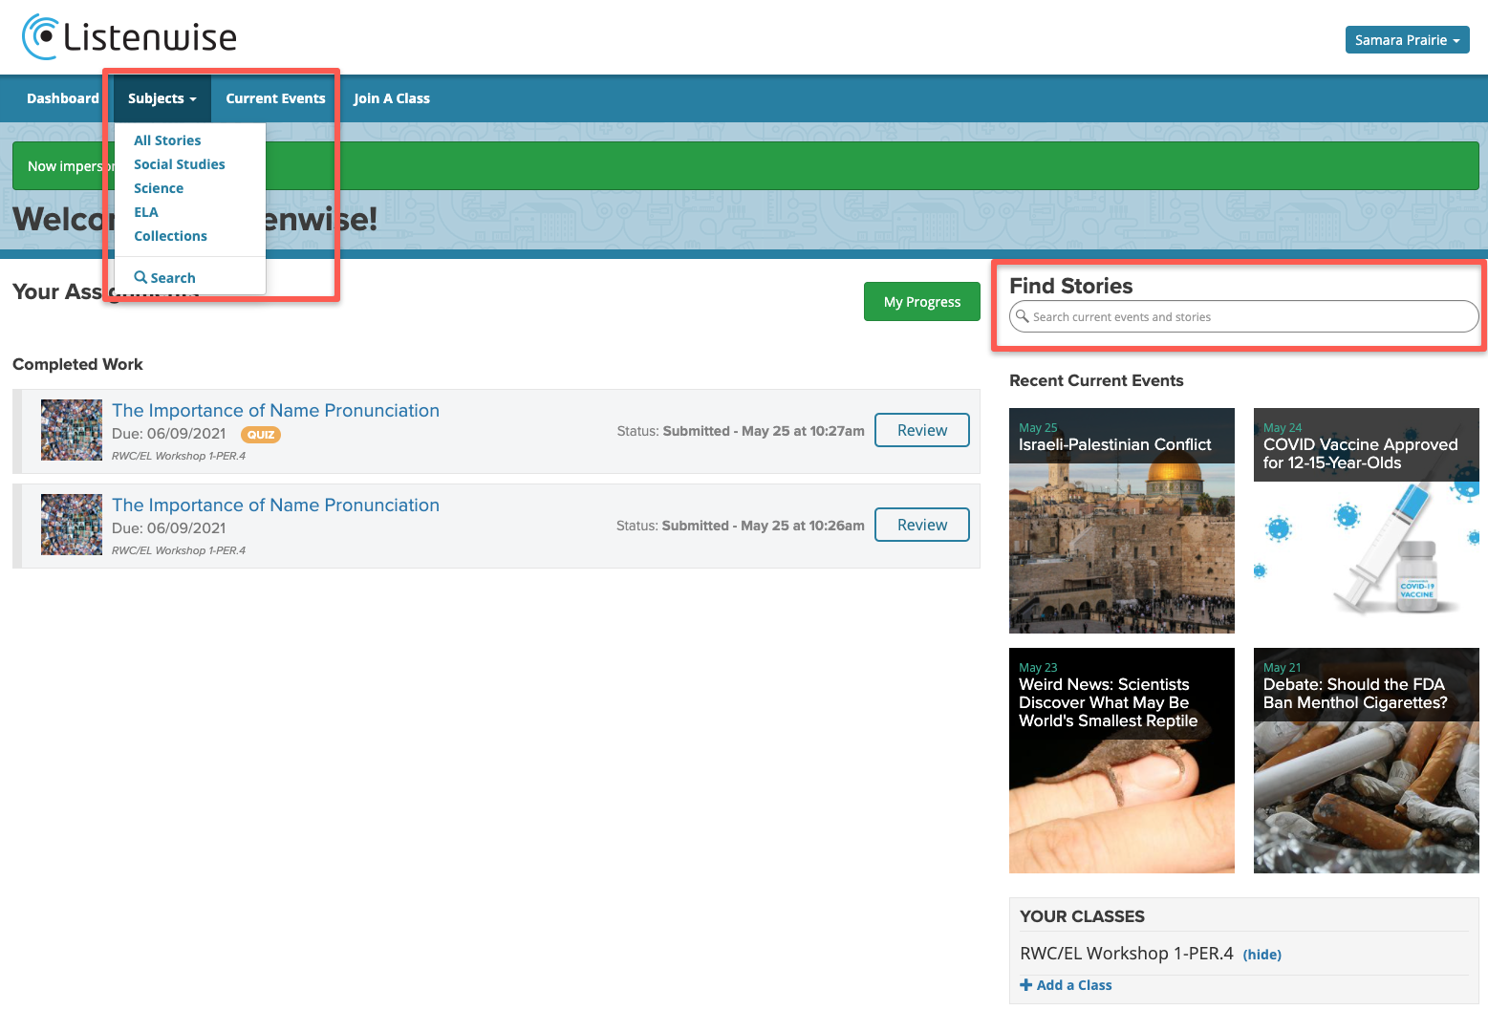Select Social Studies from Subjects menu
The width and height of the screenshot is (1488, 1032).
click(180, 164)
